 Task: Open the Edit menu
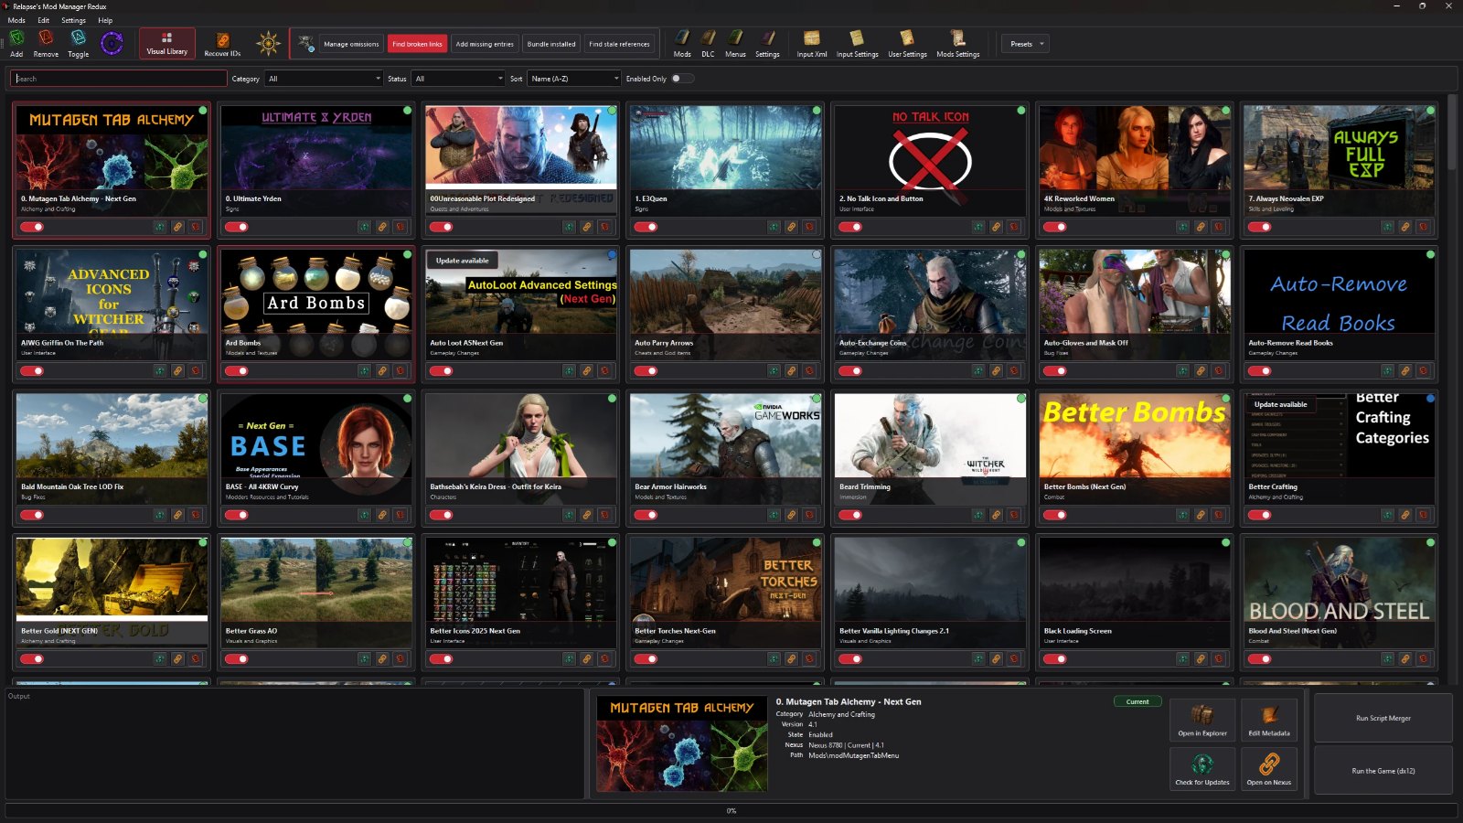[43, 20]
